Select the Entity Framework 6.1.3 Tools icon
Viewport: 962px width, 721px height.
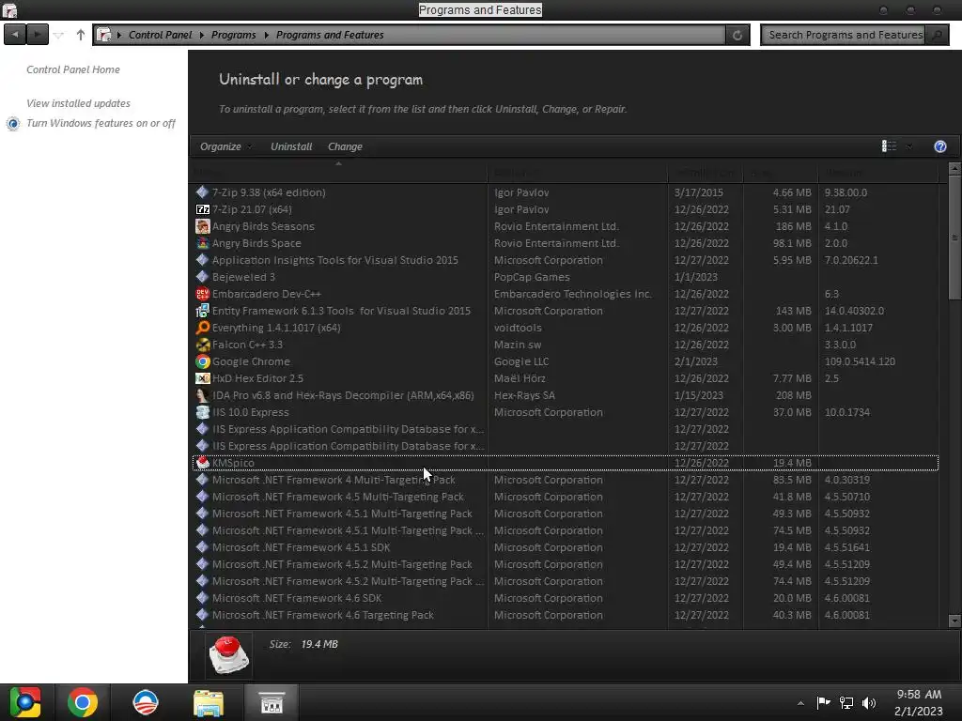(203, 311)
